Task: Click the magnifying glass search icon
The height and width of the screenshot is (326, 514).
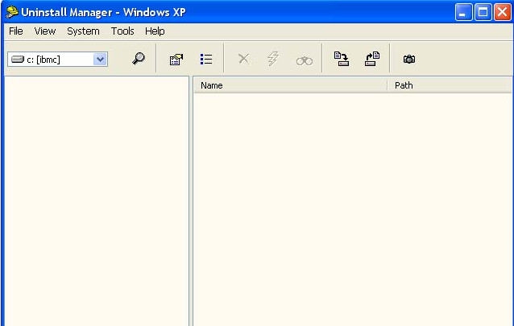Action: [x=139, y=59]
